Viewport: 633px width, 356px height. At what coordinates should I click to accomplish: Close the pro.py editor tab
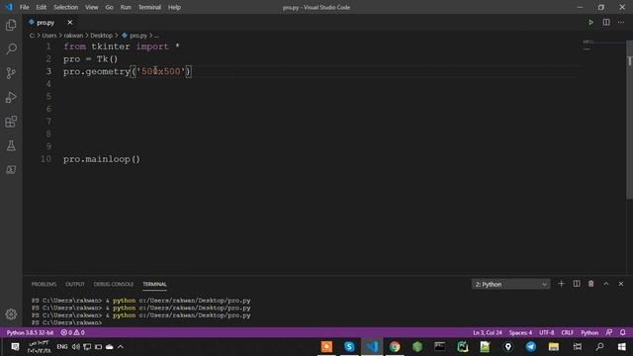(70, 22)
